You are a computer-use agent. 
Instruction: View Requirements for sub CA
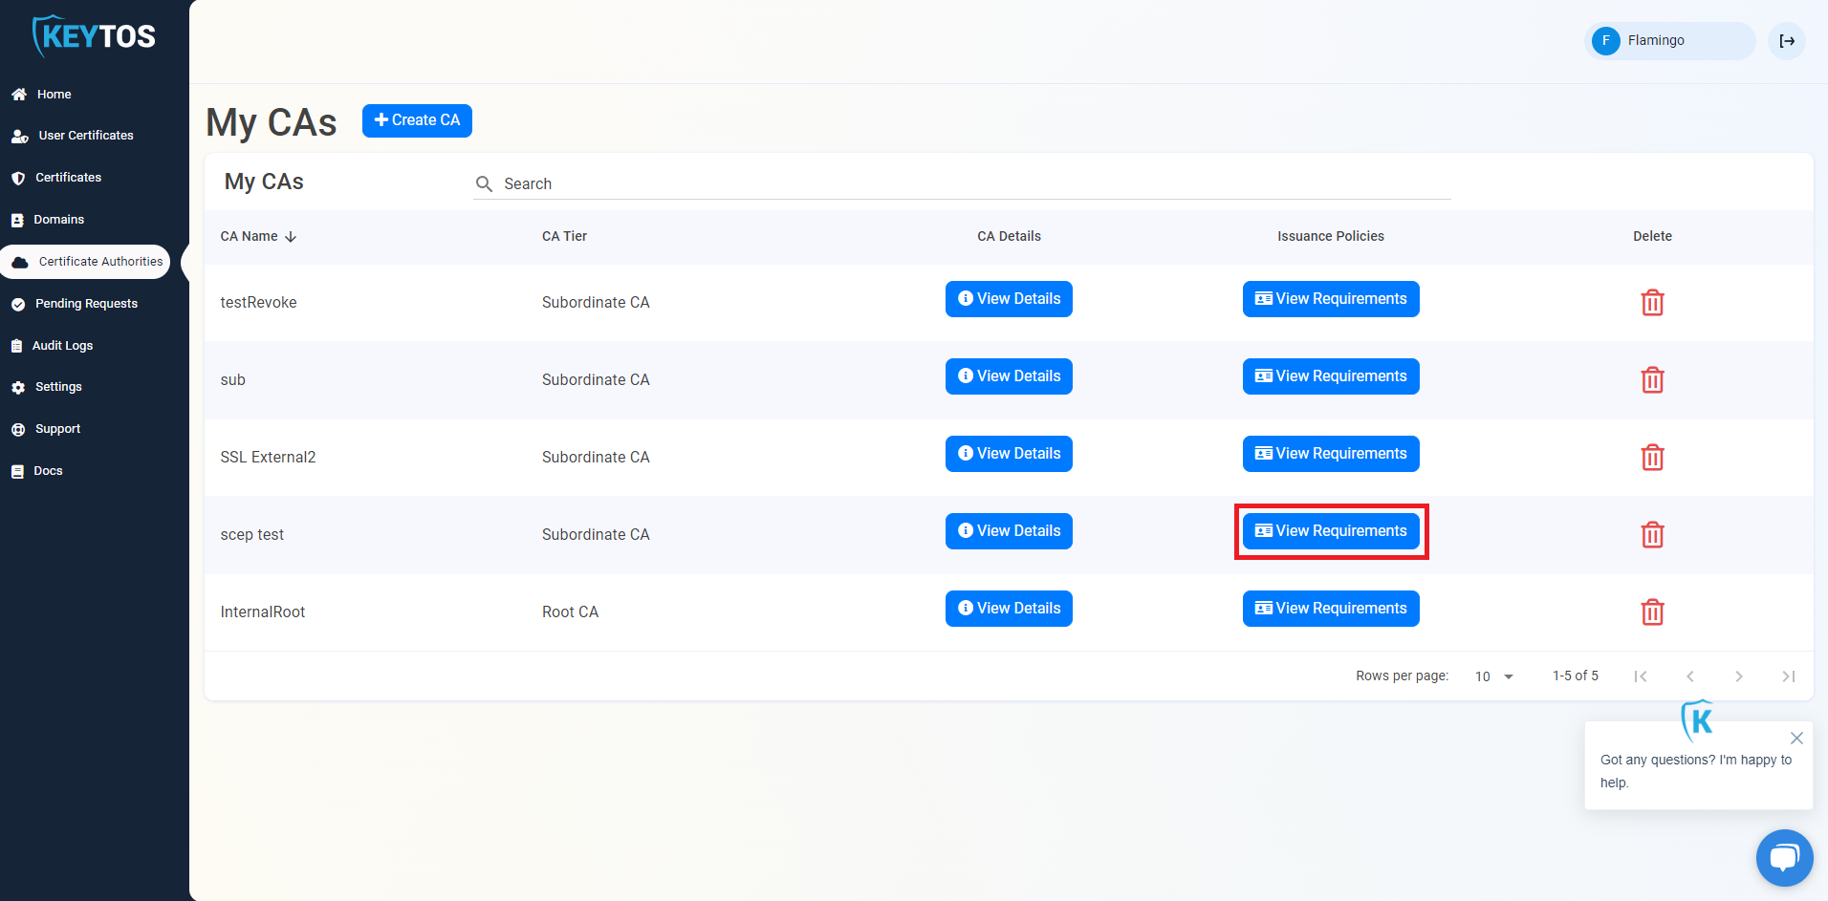tap(1331, 376)
